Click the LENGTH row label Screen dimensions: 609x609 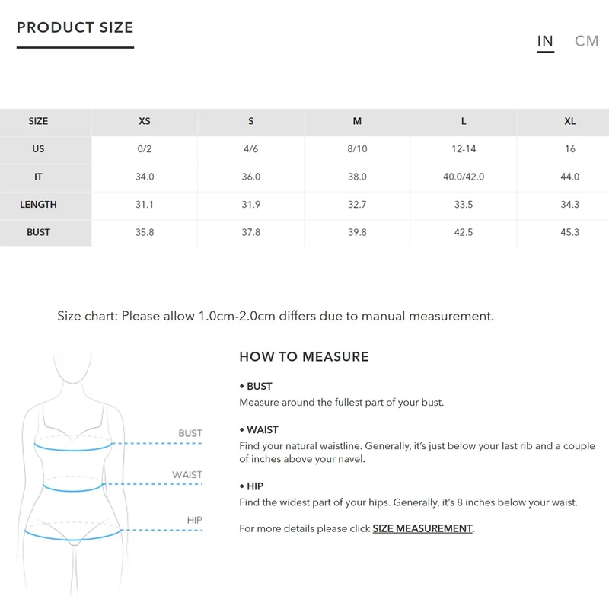pos(38,205)
